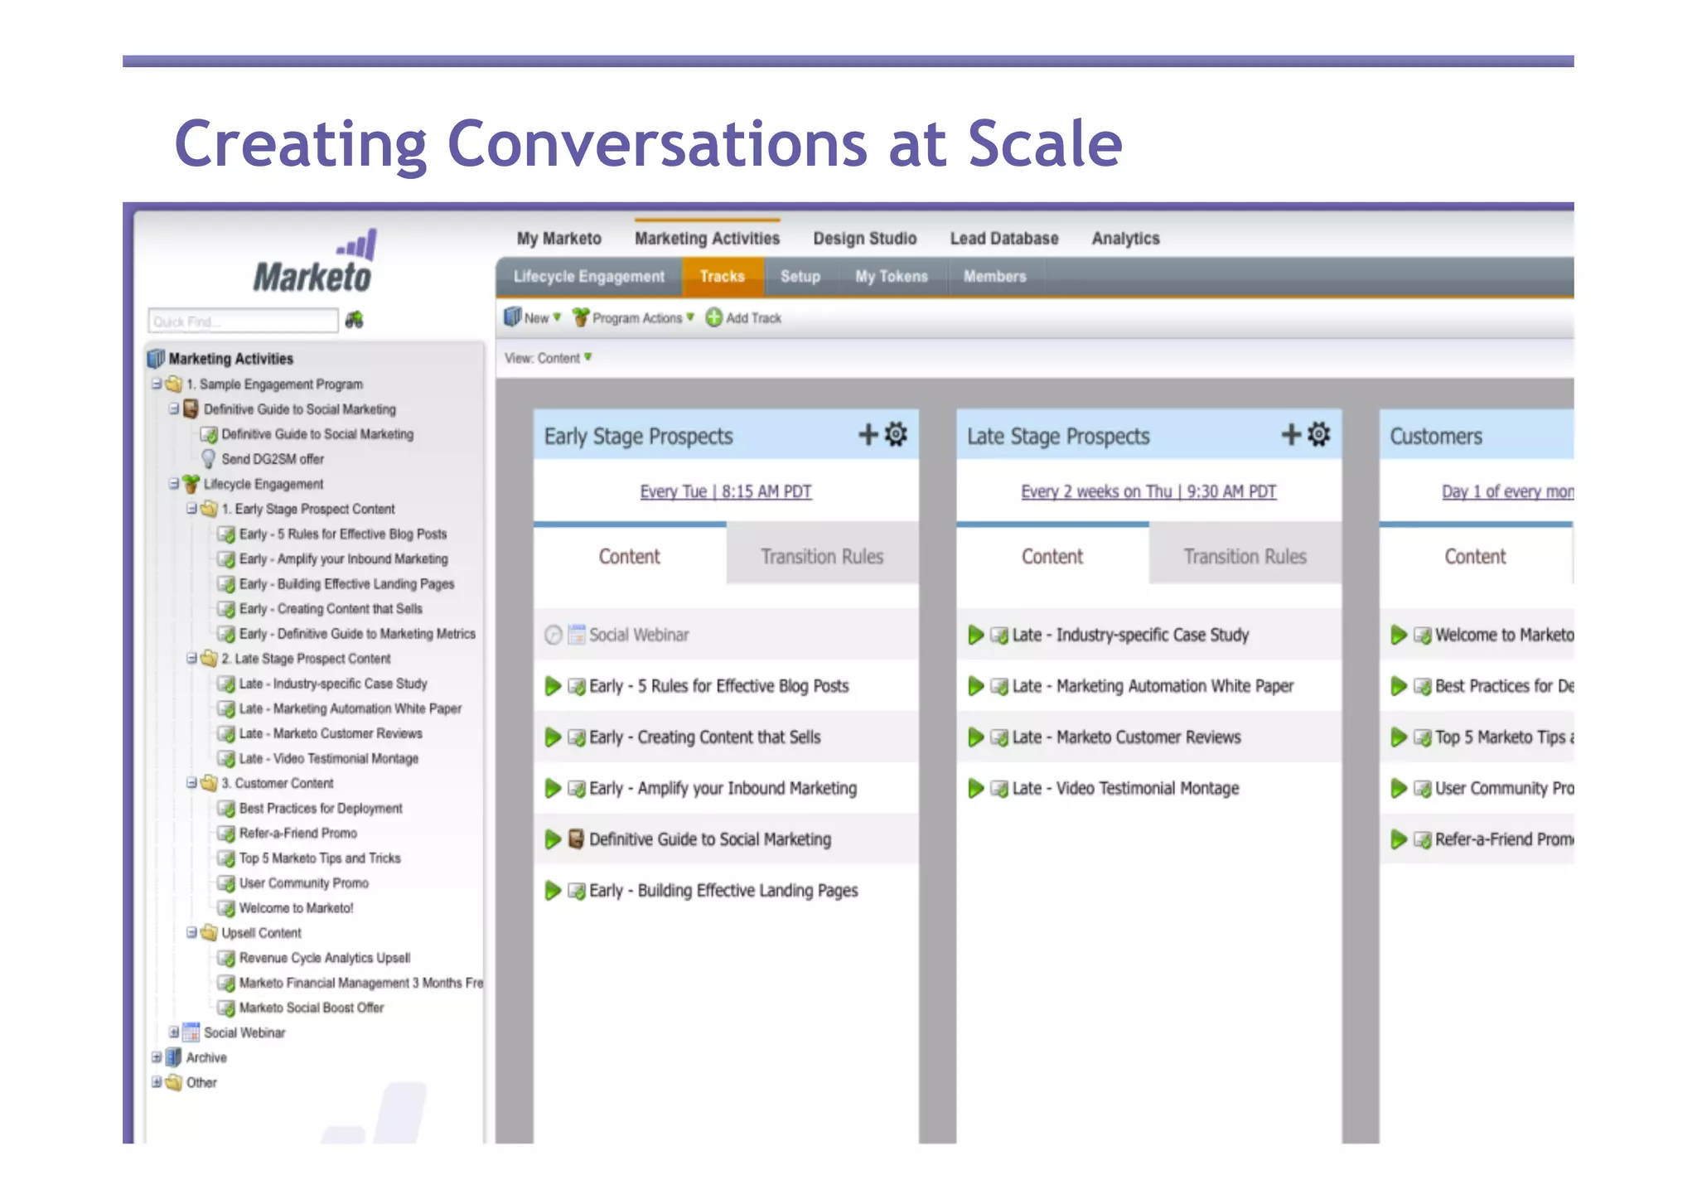Select Welcome to Marketo! in the tree

[x=297, y=908]
